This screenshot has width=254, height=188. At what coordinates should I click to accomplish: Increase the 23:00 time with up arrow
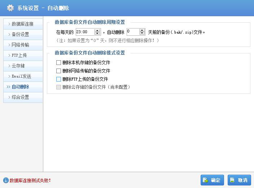(x=97, y=30)
